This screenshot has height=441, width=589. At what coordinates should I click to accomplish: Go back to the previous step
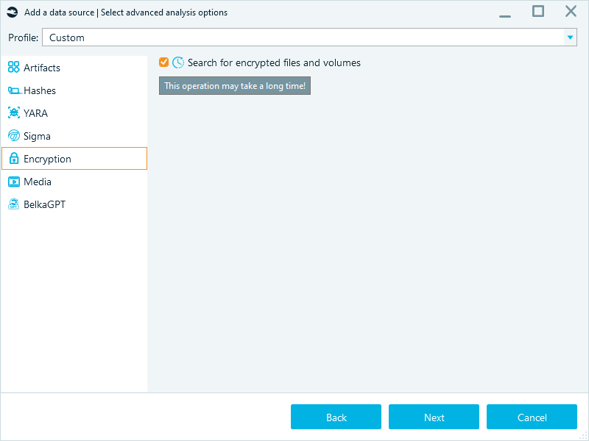[336, 417]
